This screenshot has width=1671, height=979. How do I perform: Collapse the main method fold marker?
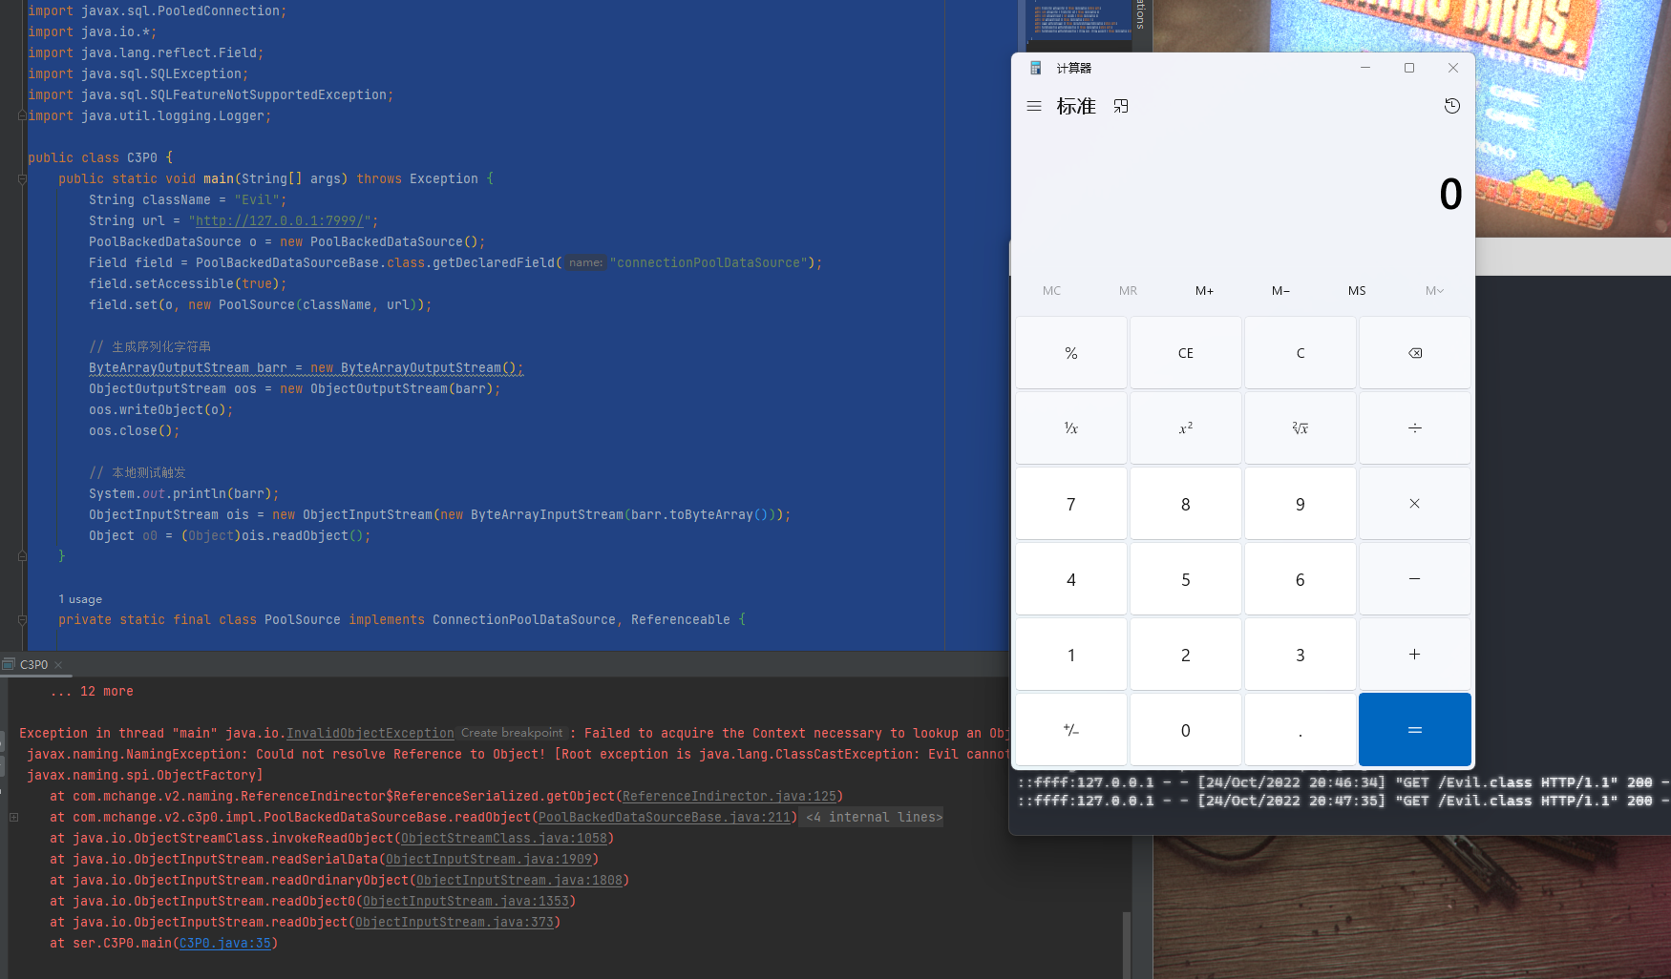[22, 178]
